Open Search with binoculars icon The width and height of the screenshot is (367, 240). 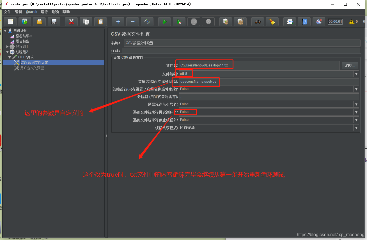pyautogui.click(x=258, y=22)
